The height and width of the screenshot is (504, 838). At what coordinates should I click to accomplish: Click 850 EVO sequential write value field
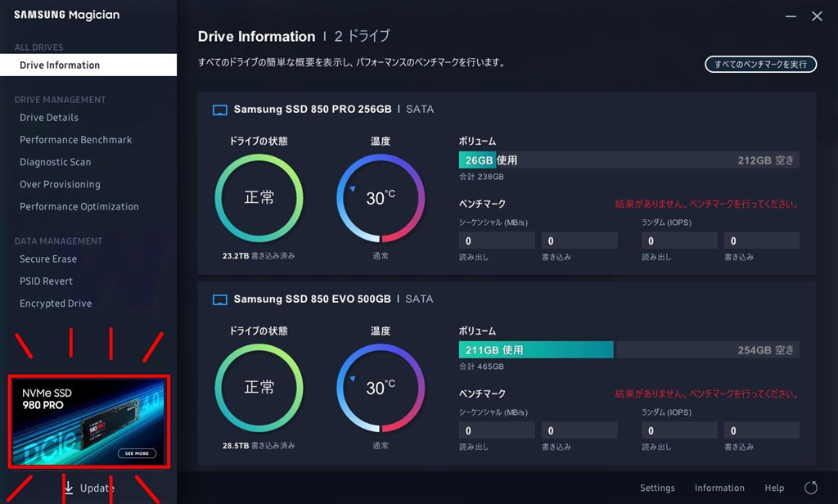click(579, 430)
